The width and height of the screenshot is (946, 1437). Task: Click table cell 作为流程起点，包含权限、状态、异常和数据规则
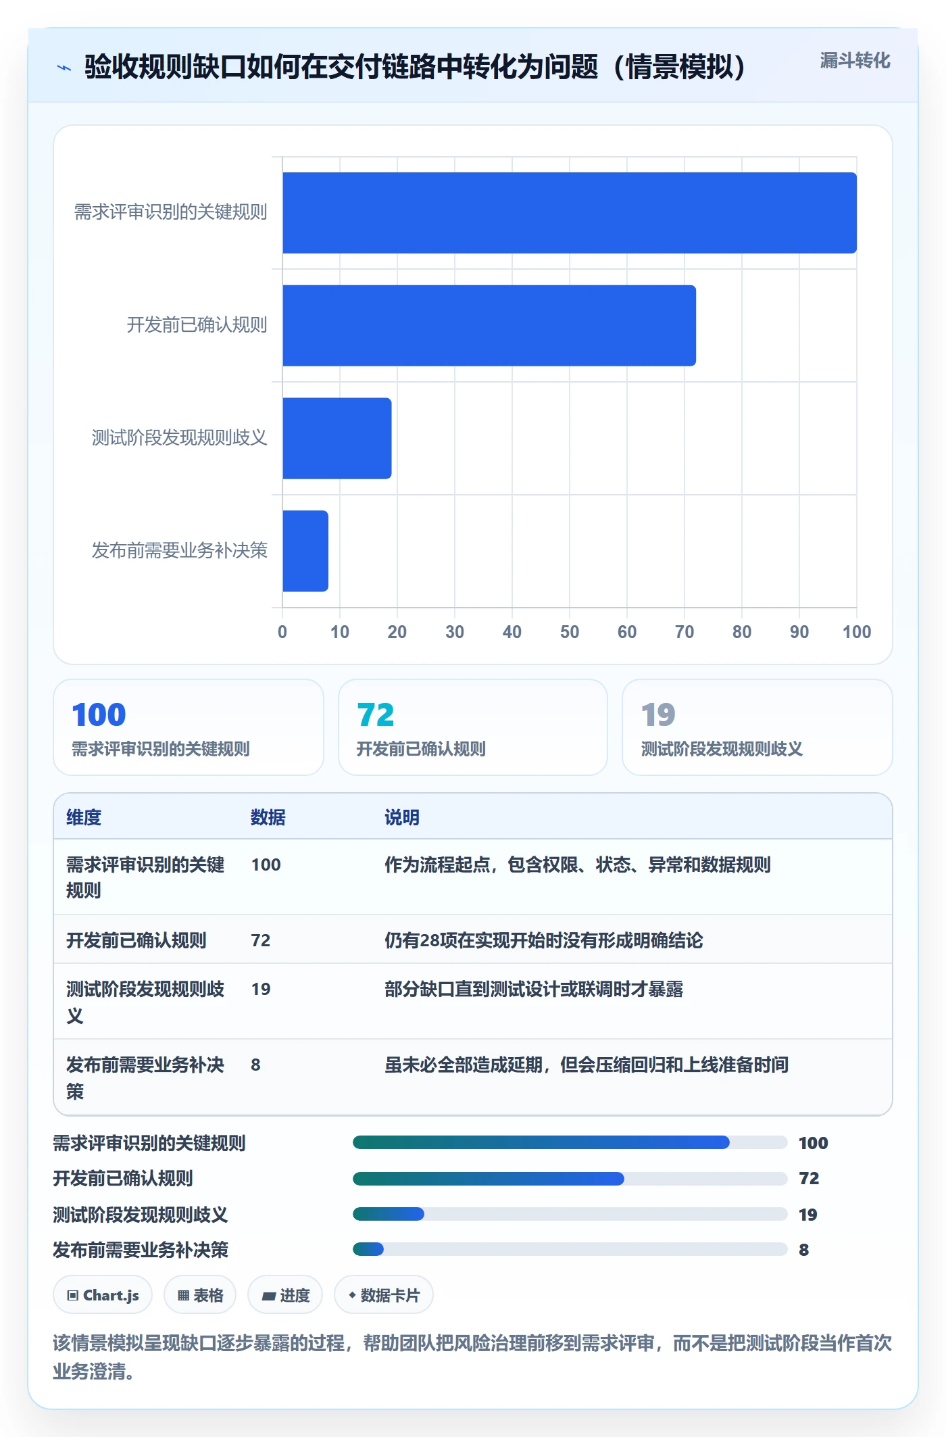[x=578, y=864]
